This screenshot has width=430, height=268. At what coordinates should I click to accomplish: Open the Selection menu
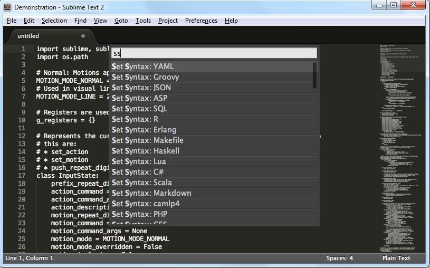[x=54, y=21]
